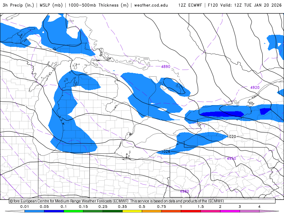This screenshot has height=213, width=284.
Task: Click the 1026 isobar label
Action: point(165,152)
